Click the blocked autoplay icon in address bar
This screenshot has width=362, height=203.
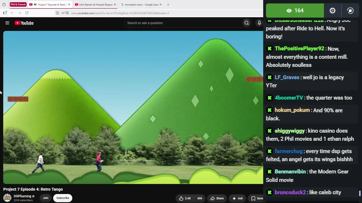[x=67, y=13]
